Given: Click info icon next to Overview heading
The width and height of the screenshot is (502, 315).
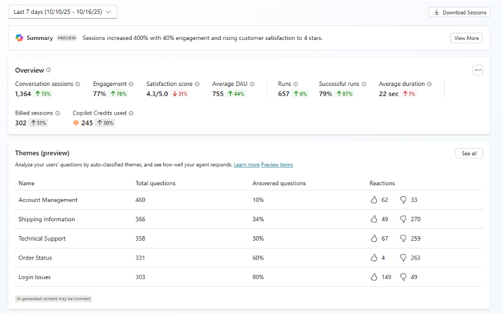Looking at the screenshot, I should [49, 70].
